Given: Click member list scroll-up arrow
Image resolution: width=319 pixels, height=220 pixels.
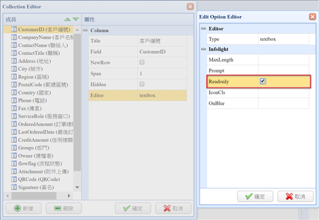Looking at the screenshot, I should (77, 30).
